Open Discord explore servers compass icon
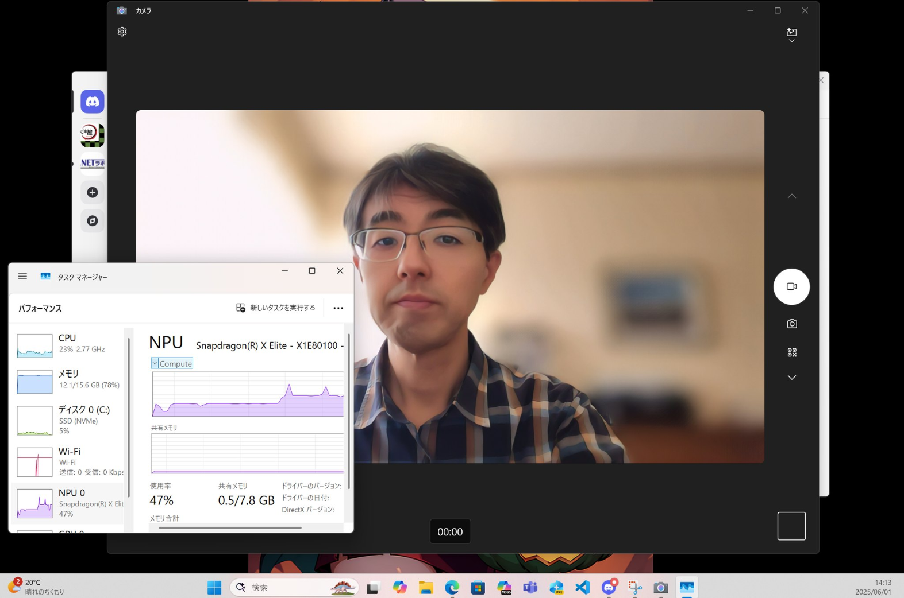904x598 pixels. point(93,221)
